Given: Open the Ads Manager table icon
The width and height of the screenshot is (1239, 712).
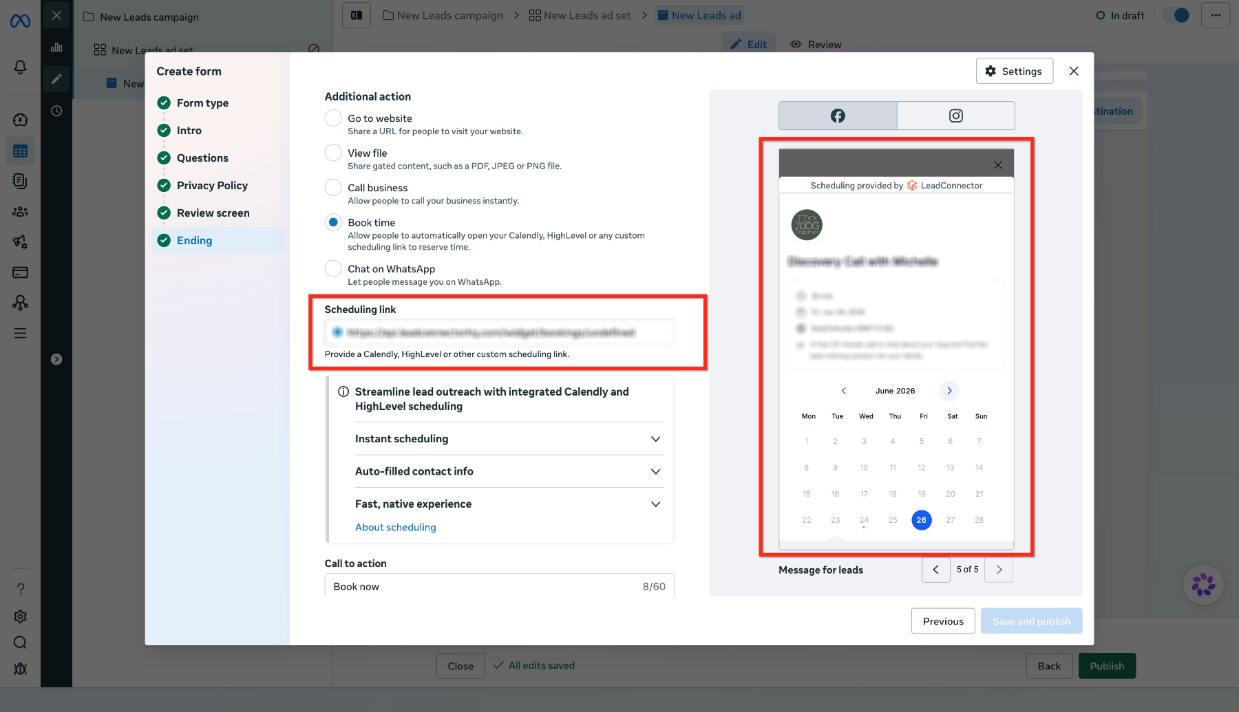Looking at the screenshot, I should click(20, 151).
